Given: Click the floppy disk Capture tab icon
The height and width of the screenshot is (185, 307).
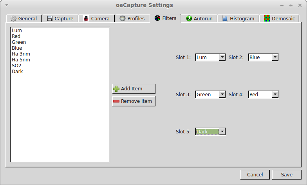Looking at the screenshot, I should [x=50, y=19].
